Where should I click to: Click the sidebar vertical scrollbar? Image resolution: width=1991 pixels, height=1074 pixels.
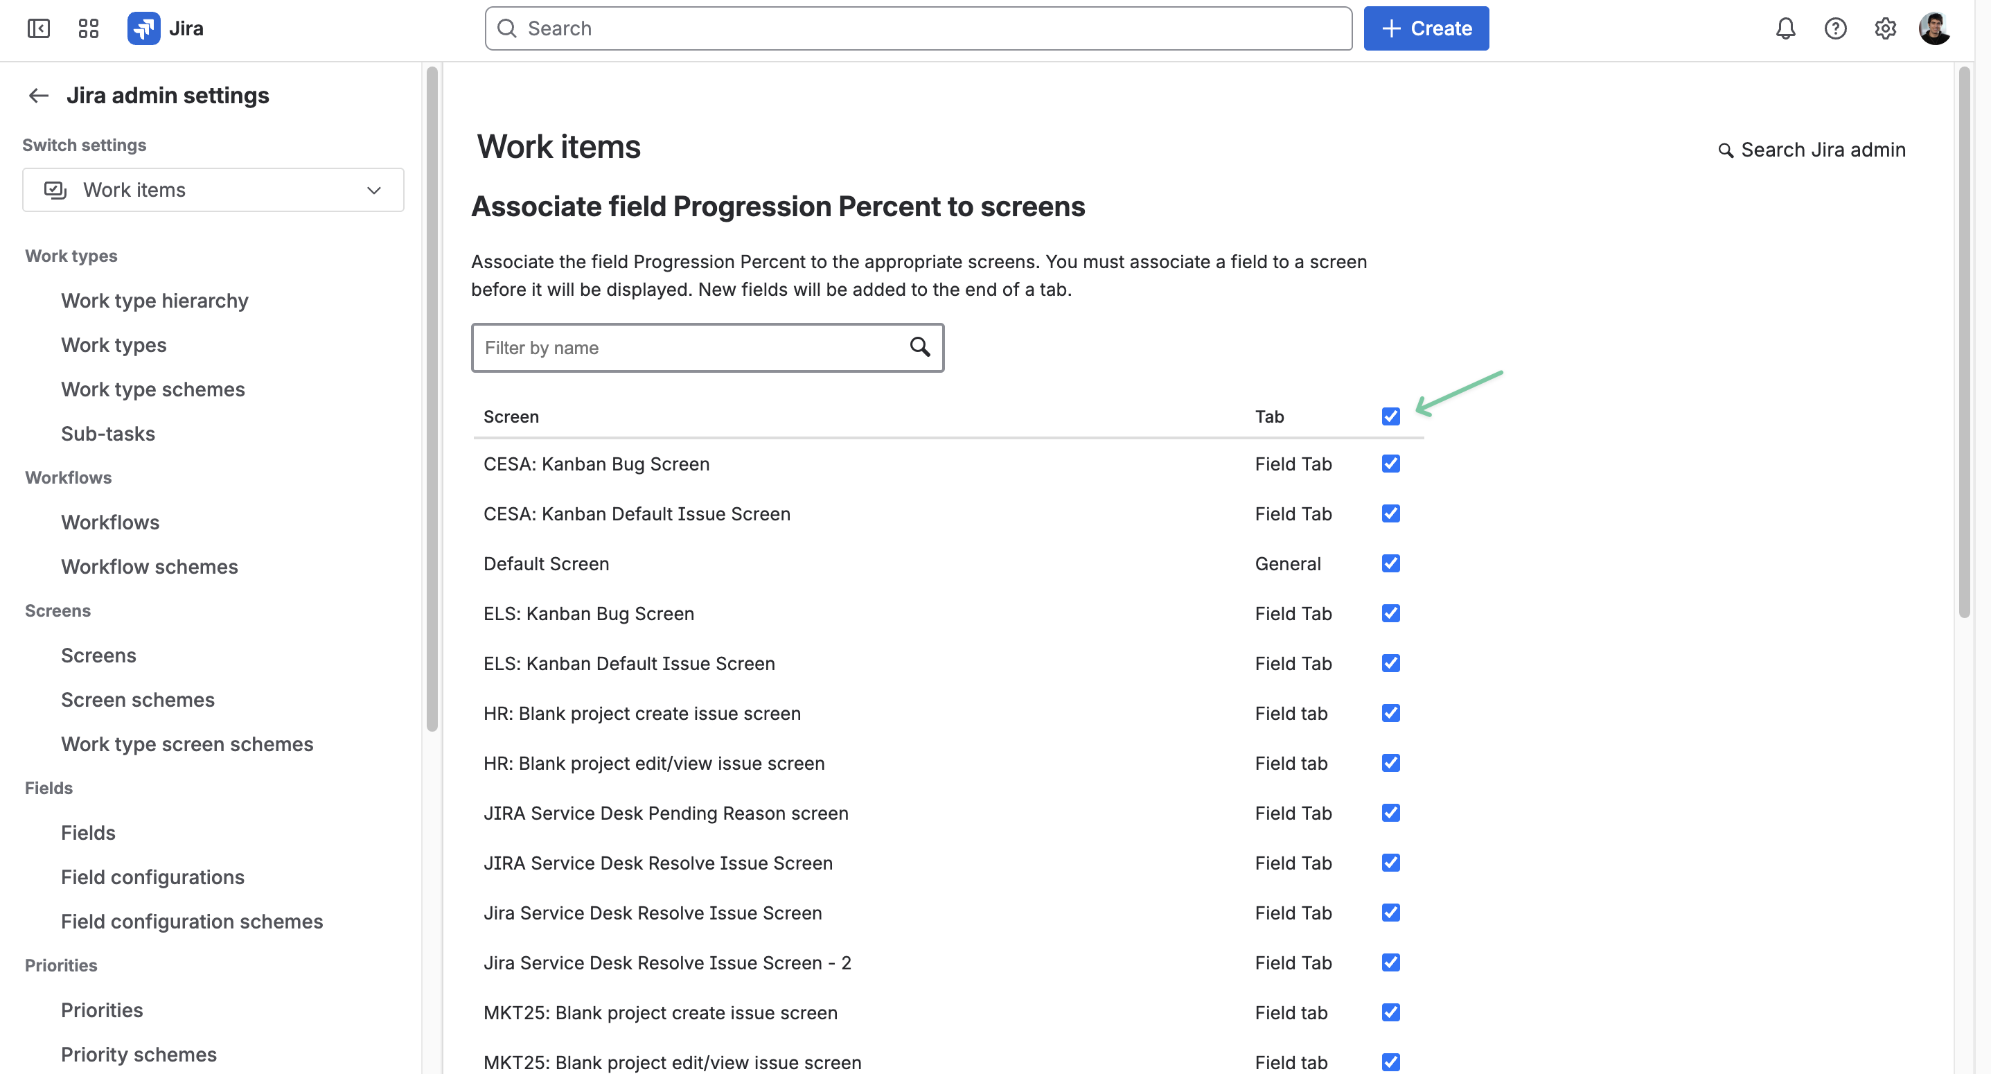tap(432, 399)
